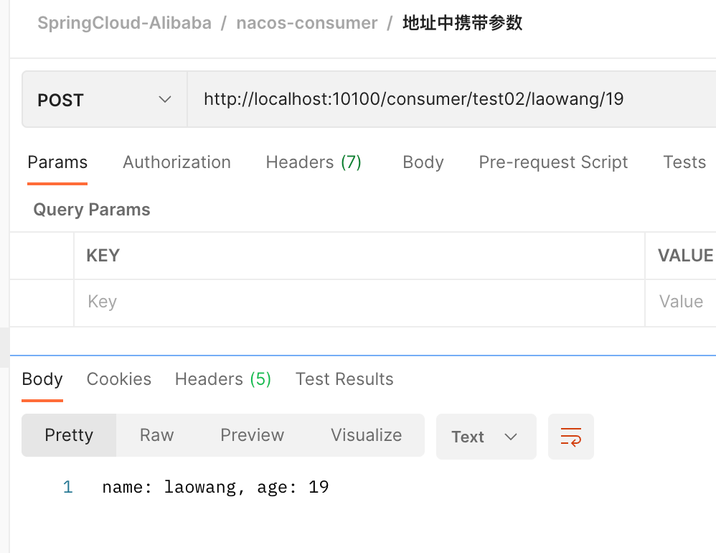
Task: Show the response Cookies tab
Action: tap(119, 379)
